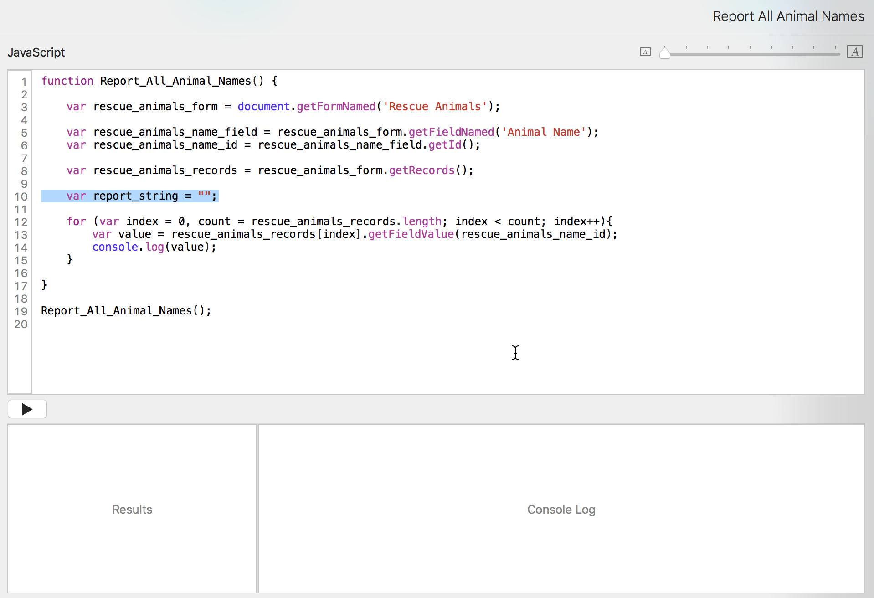874x598 pixels.
Task: Click the 'Rescue Animals' string literal
Action: (435, 107)
